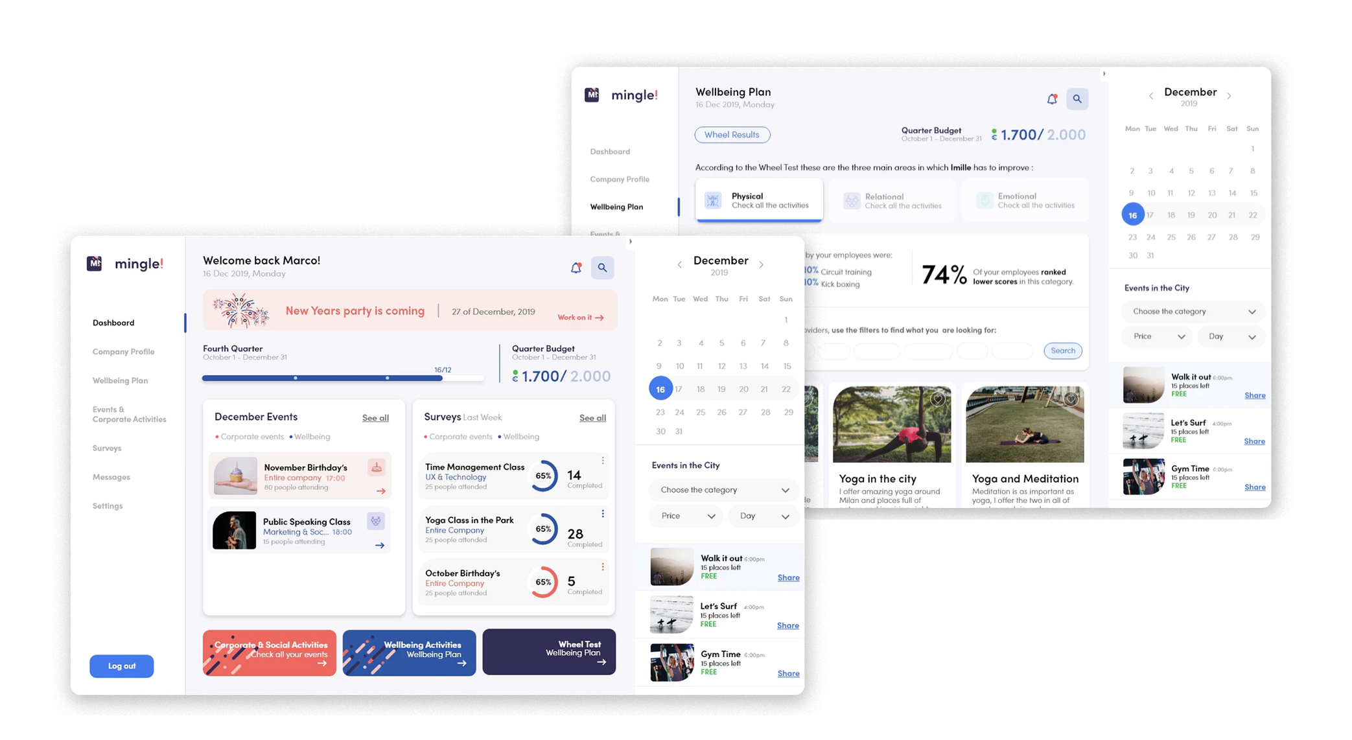Click previous month arrow on Dashboard calendar

(x=679, y=264)
